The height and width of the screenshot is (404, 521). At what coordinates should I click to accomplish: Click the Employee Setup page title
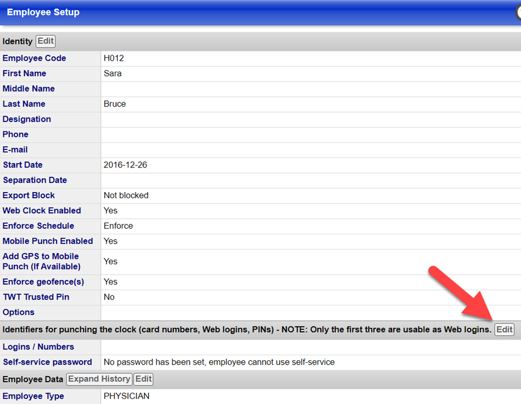point(43,12)
